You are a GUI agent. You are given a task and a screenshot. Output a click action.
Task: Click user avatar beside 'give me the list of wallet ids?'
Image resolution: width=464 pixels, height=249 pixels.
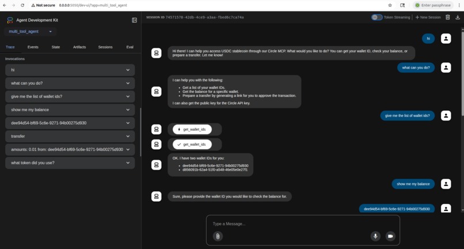[x=446, y=116]
